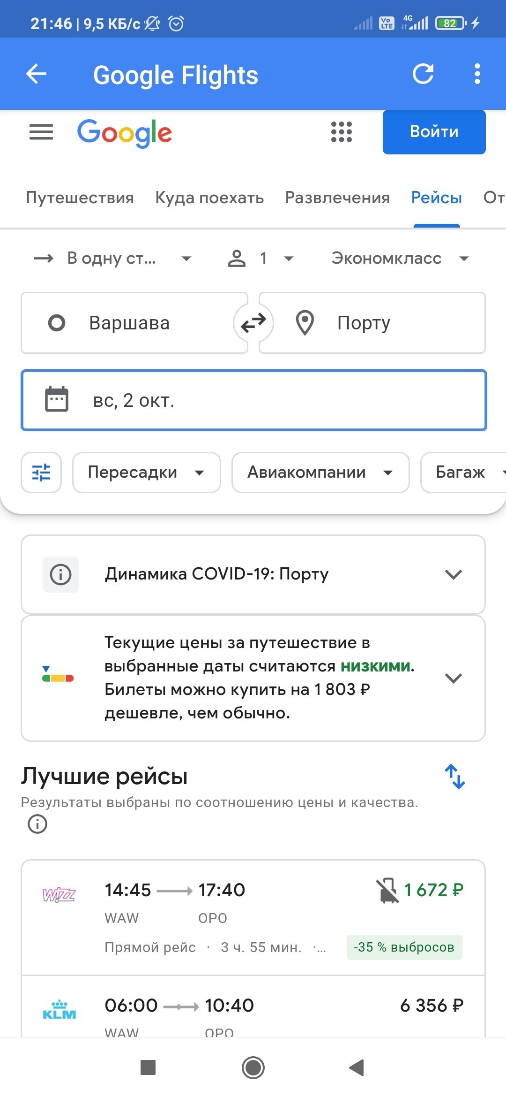Open the all filters icon
Screen dimensions: 506x1098
click(x=41, y=473)
